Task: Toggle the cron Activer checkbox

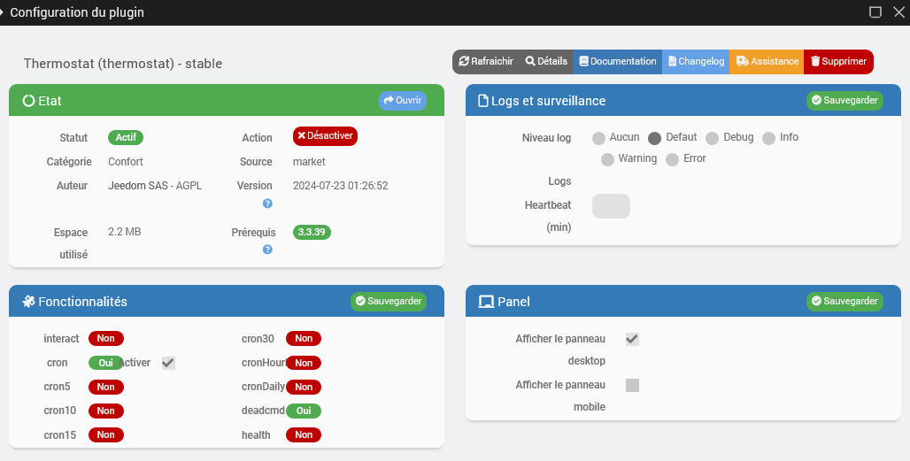Action: [x=168, y=363]
